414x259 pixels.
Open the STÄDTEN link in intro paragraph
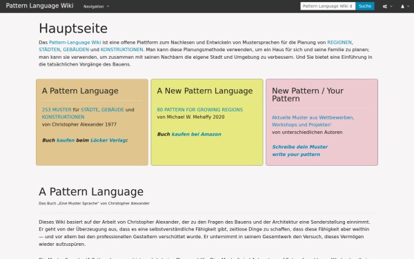(50, 50)
